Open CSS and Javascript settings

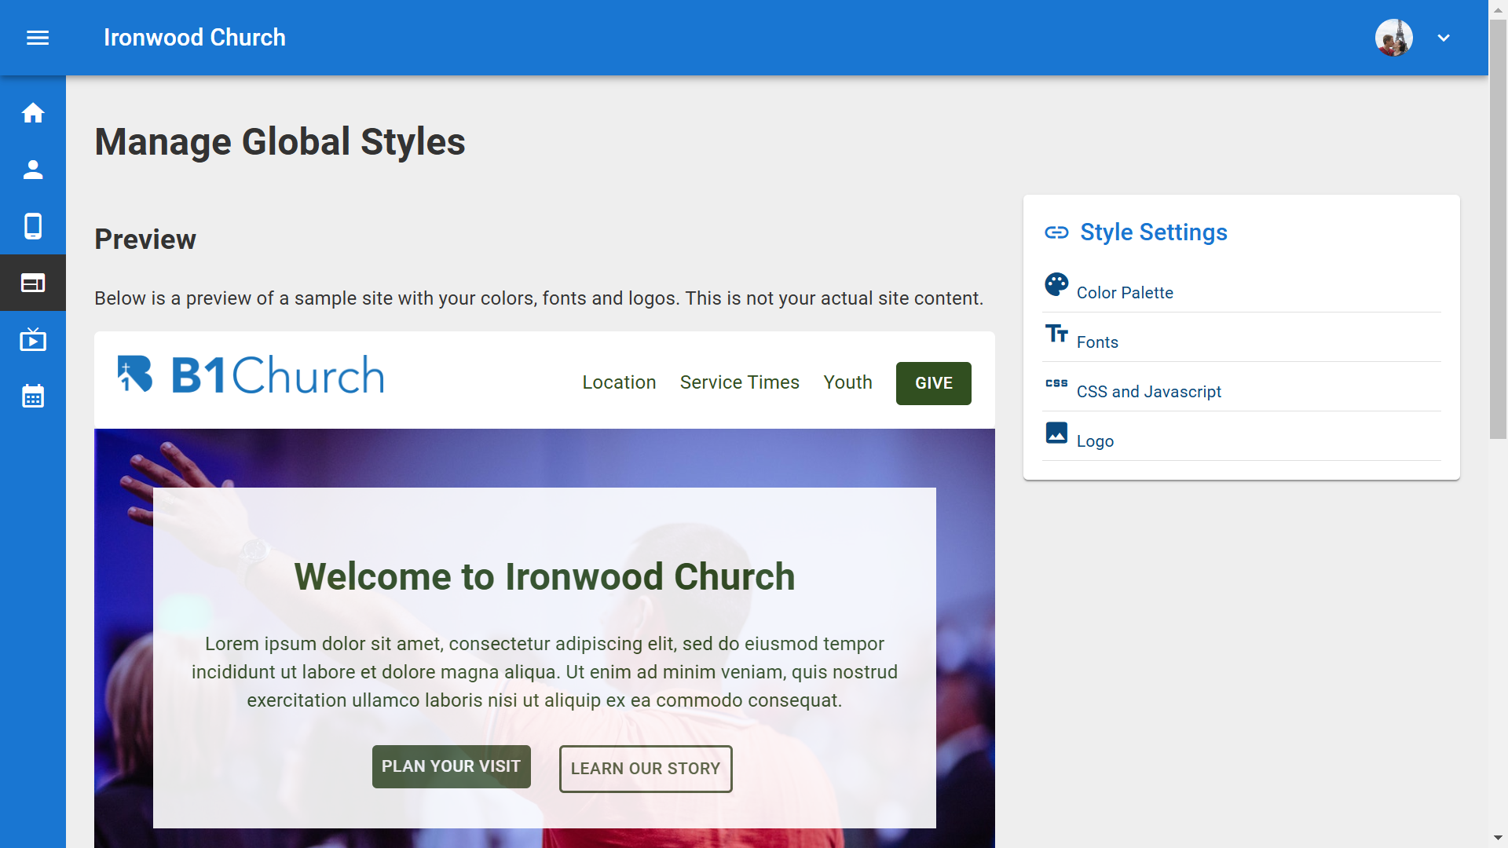click(x=1148, y=392)
